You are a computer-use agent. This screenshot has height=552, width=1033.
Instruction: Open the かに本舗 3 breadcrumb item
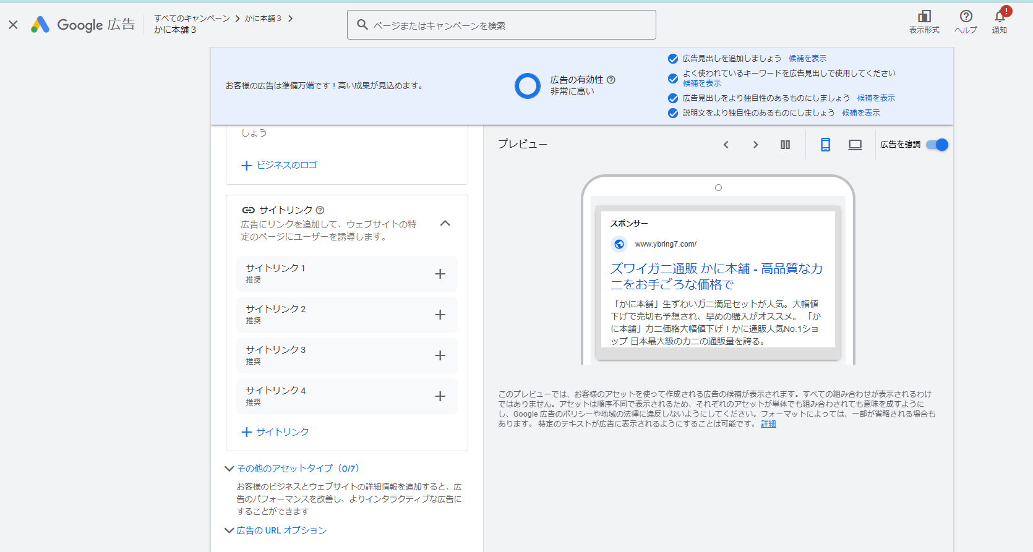pyautogui.click(x=263, y=19)
